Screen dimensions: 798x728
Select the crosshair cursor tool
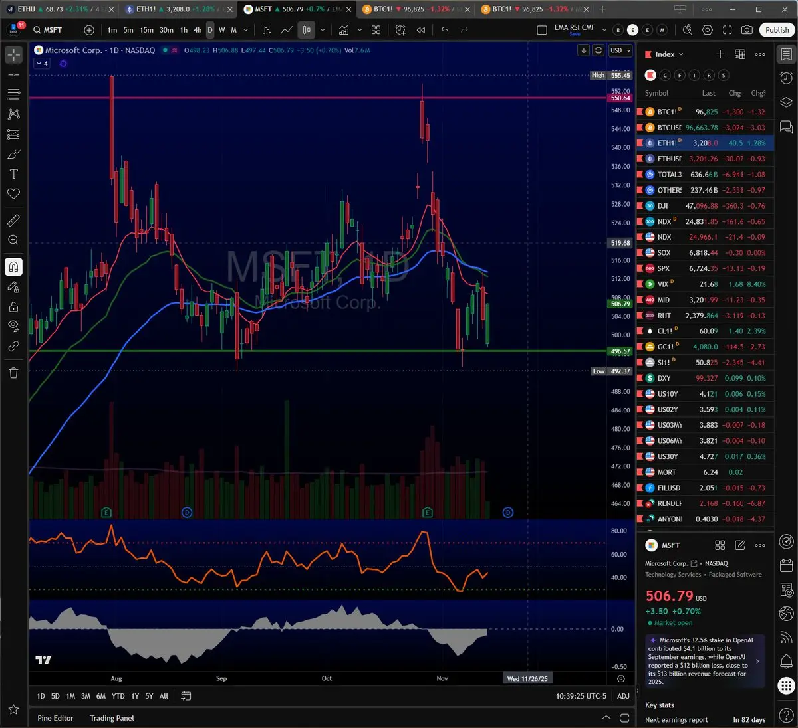tap(13, 55)
